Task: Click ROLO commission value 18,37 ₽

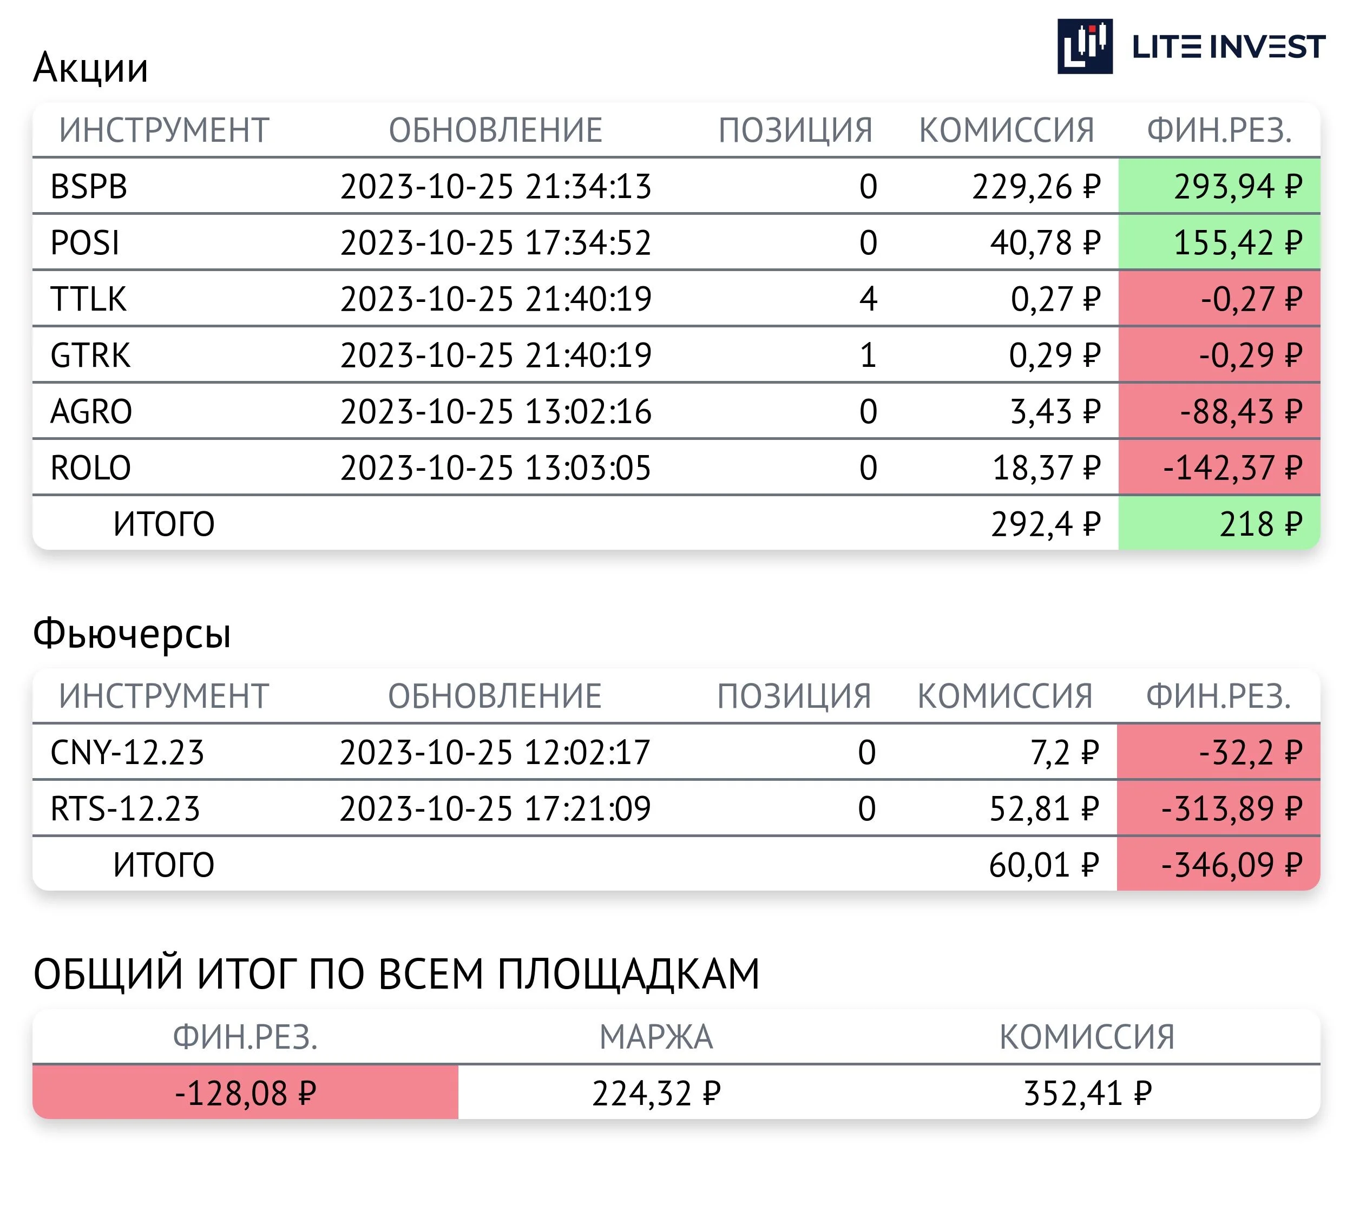Action: 1046,468
